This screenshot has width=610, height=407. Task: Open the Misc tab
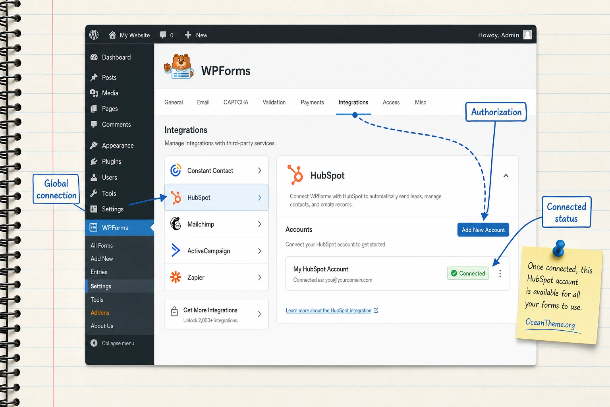coord(421,102)
